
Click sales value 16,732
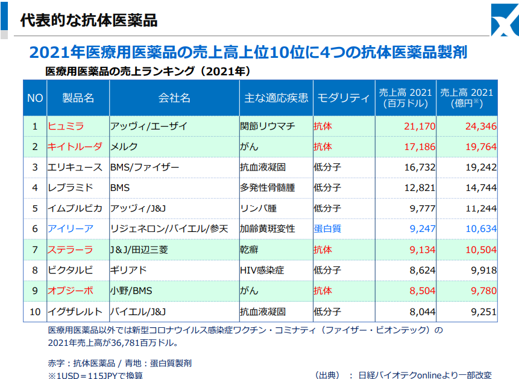pos(420,167)
